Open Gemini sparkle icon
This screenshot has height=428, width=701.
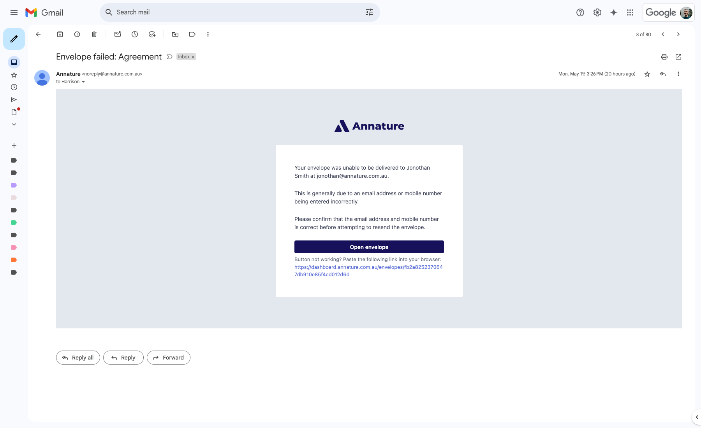(614, 12)
